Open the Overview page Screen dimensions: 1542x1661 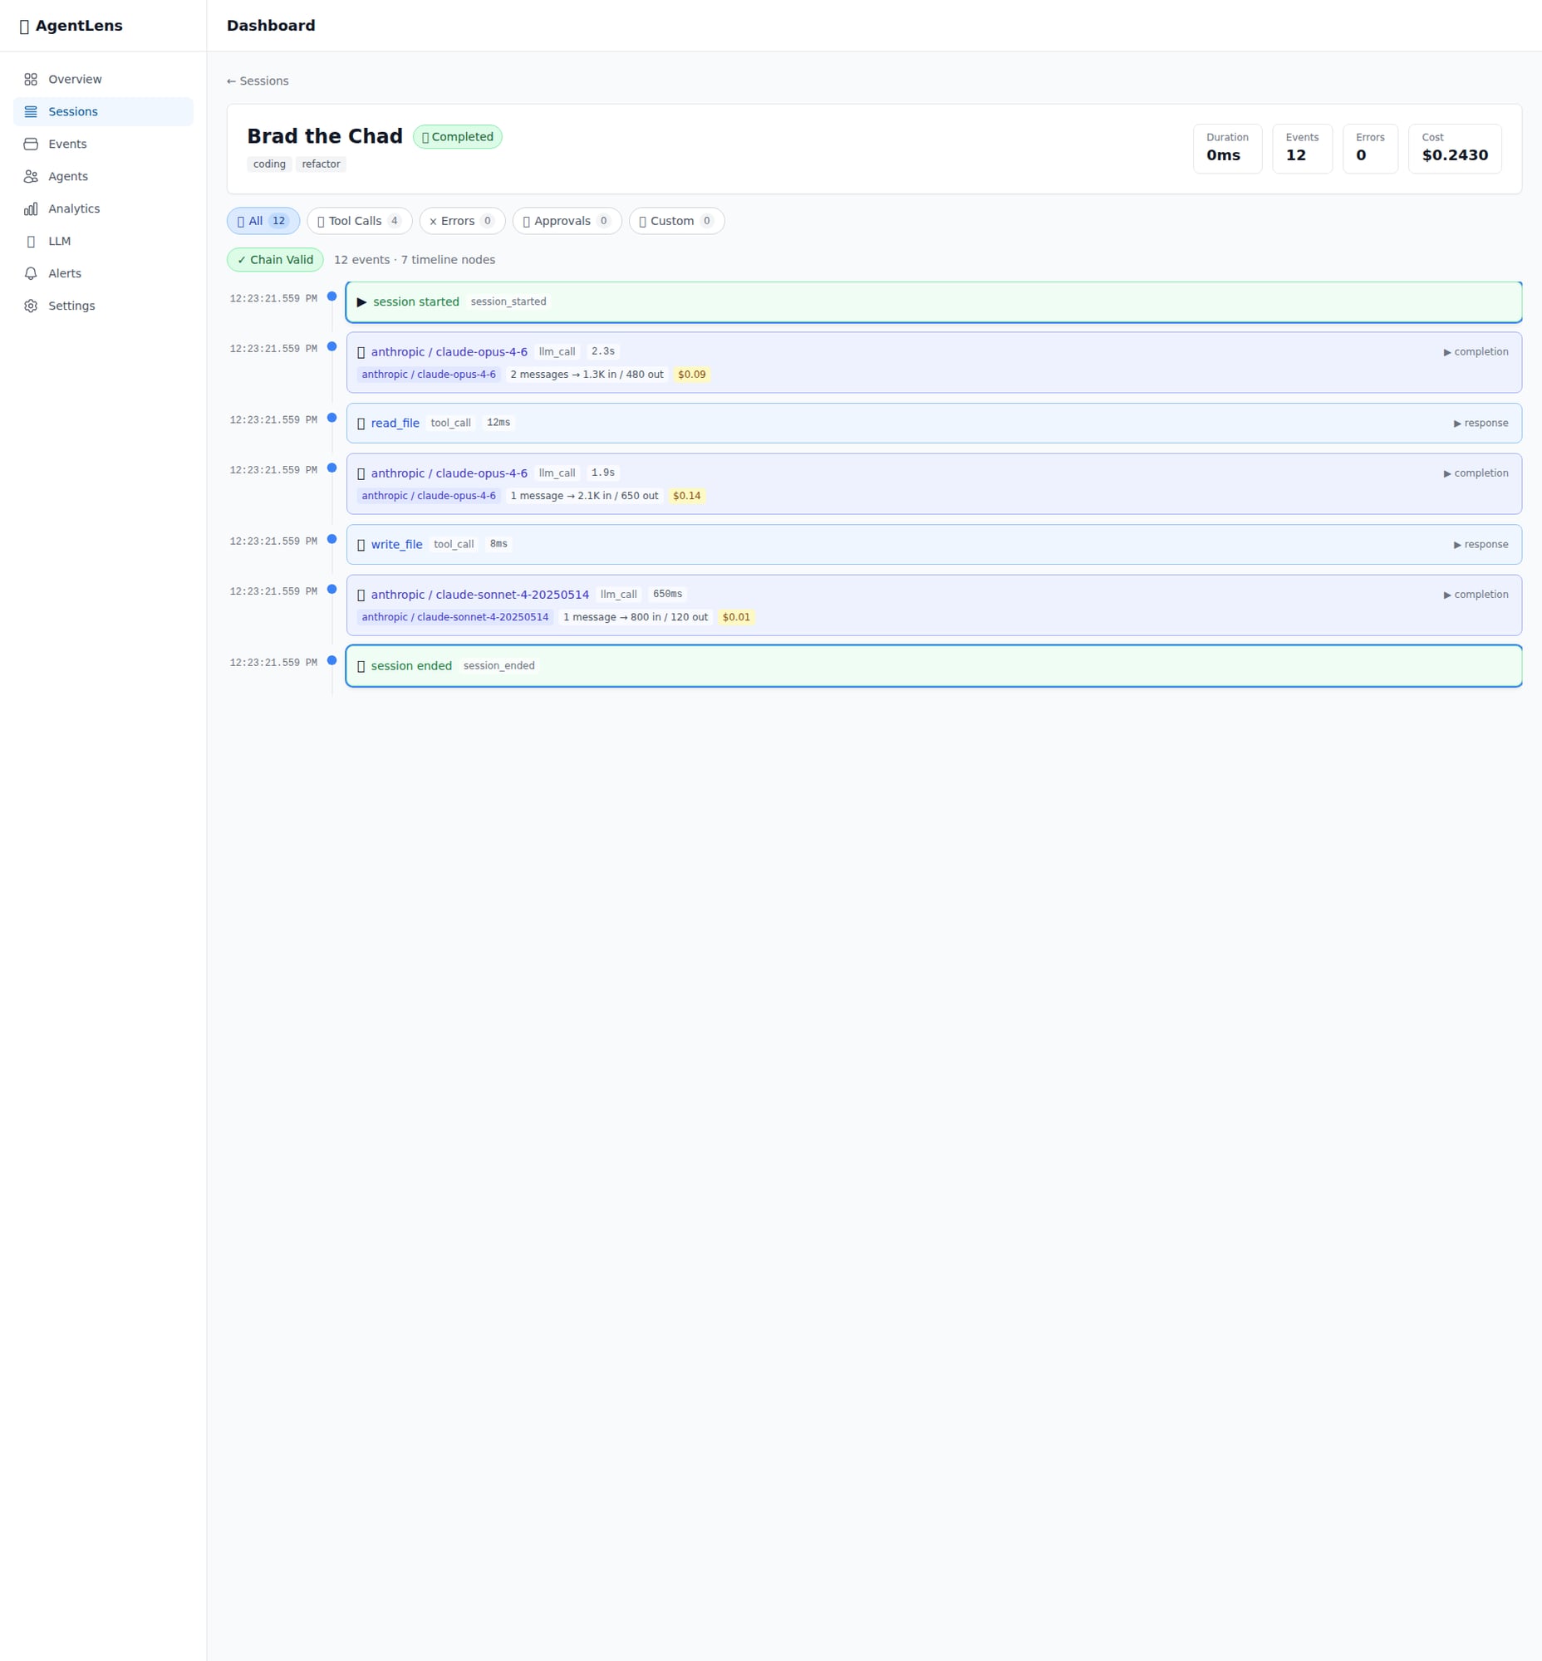(x=104, y=79)
